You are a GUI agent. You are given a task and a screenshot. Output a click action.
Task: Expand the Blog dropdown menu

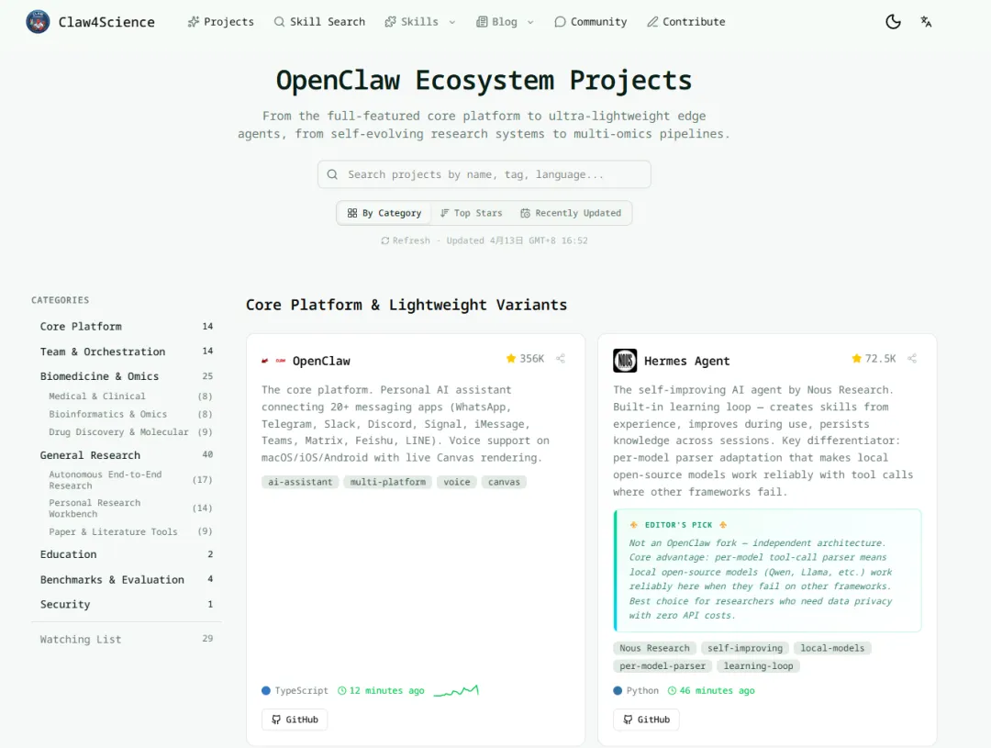(505, 21)
